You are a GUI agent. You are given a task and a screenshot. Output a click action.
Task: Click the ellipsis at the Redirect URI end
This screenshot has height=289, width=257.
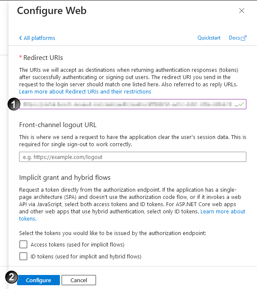click(236, 105)
